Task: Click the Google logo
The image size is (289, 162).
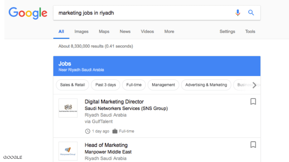Action: [28, 13]
